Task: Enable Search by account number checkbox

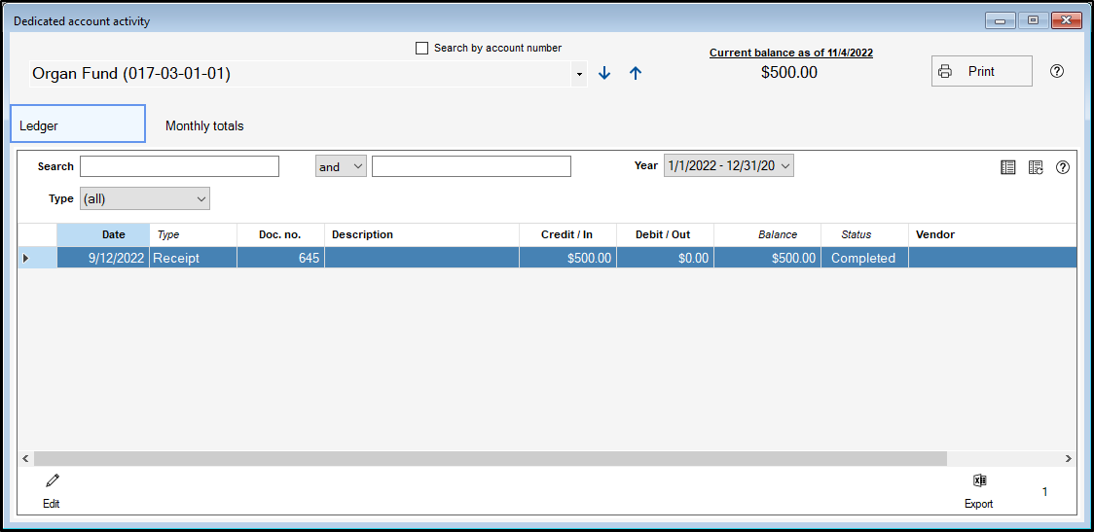Action: click(x=422, y=48)
